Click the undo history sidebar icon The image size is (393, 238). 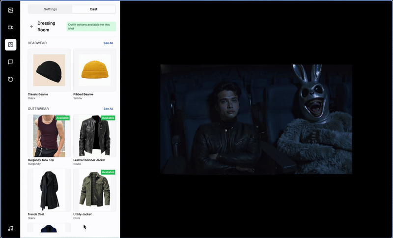[x=10, y=79]
